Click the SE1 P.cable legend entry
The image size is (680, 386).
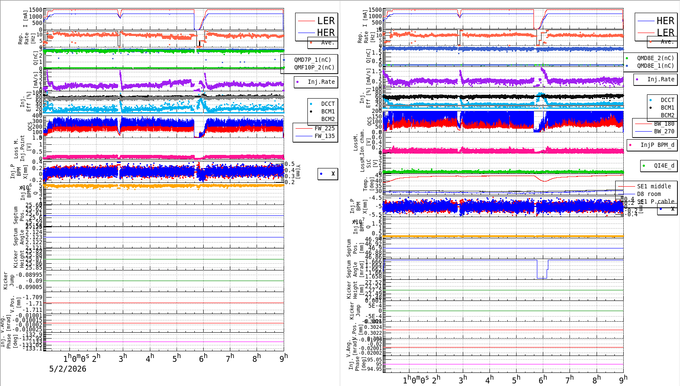point(655,201)
